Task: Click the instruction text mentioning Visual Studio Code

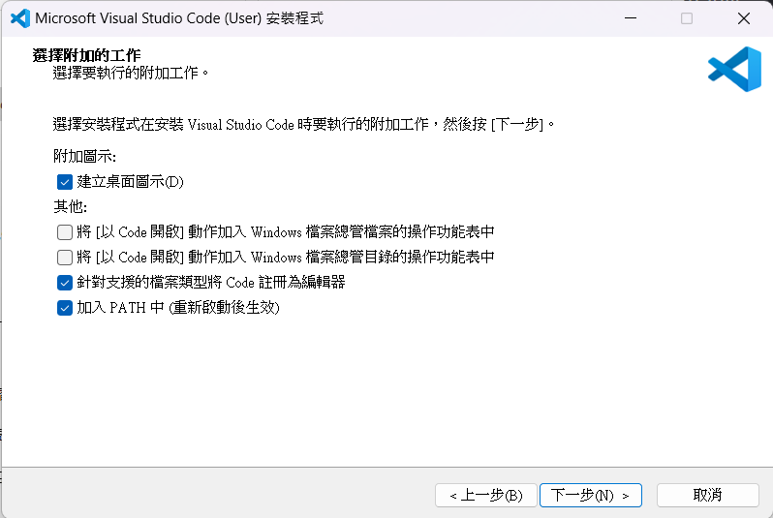Action: [304, 124]
